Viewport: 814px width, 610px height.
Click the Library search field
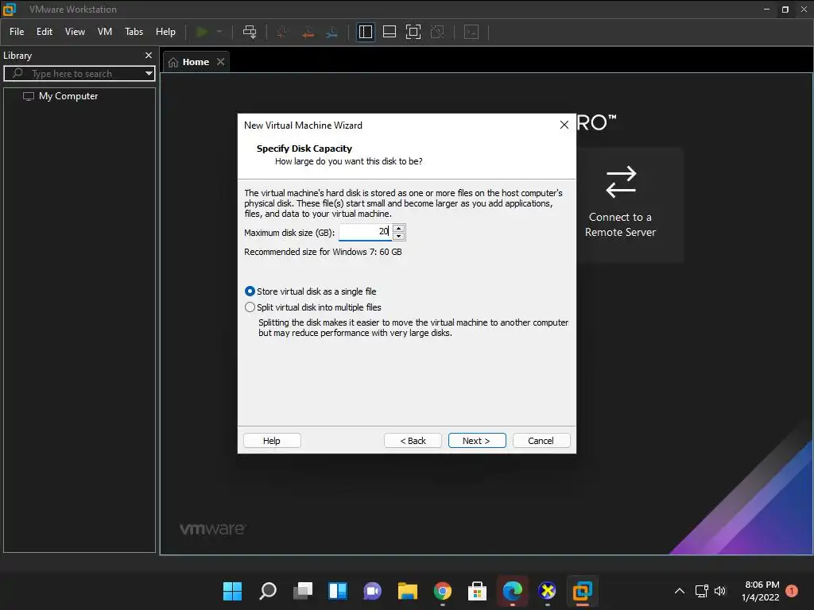click(78, 74)
